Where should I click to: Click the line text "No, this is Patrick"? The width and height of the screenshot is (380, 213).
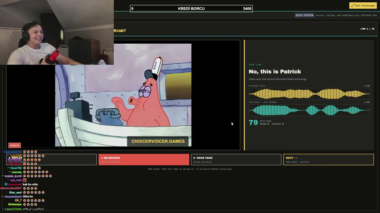coord(275,71)
